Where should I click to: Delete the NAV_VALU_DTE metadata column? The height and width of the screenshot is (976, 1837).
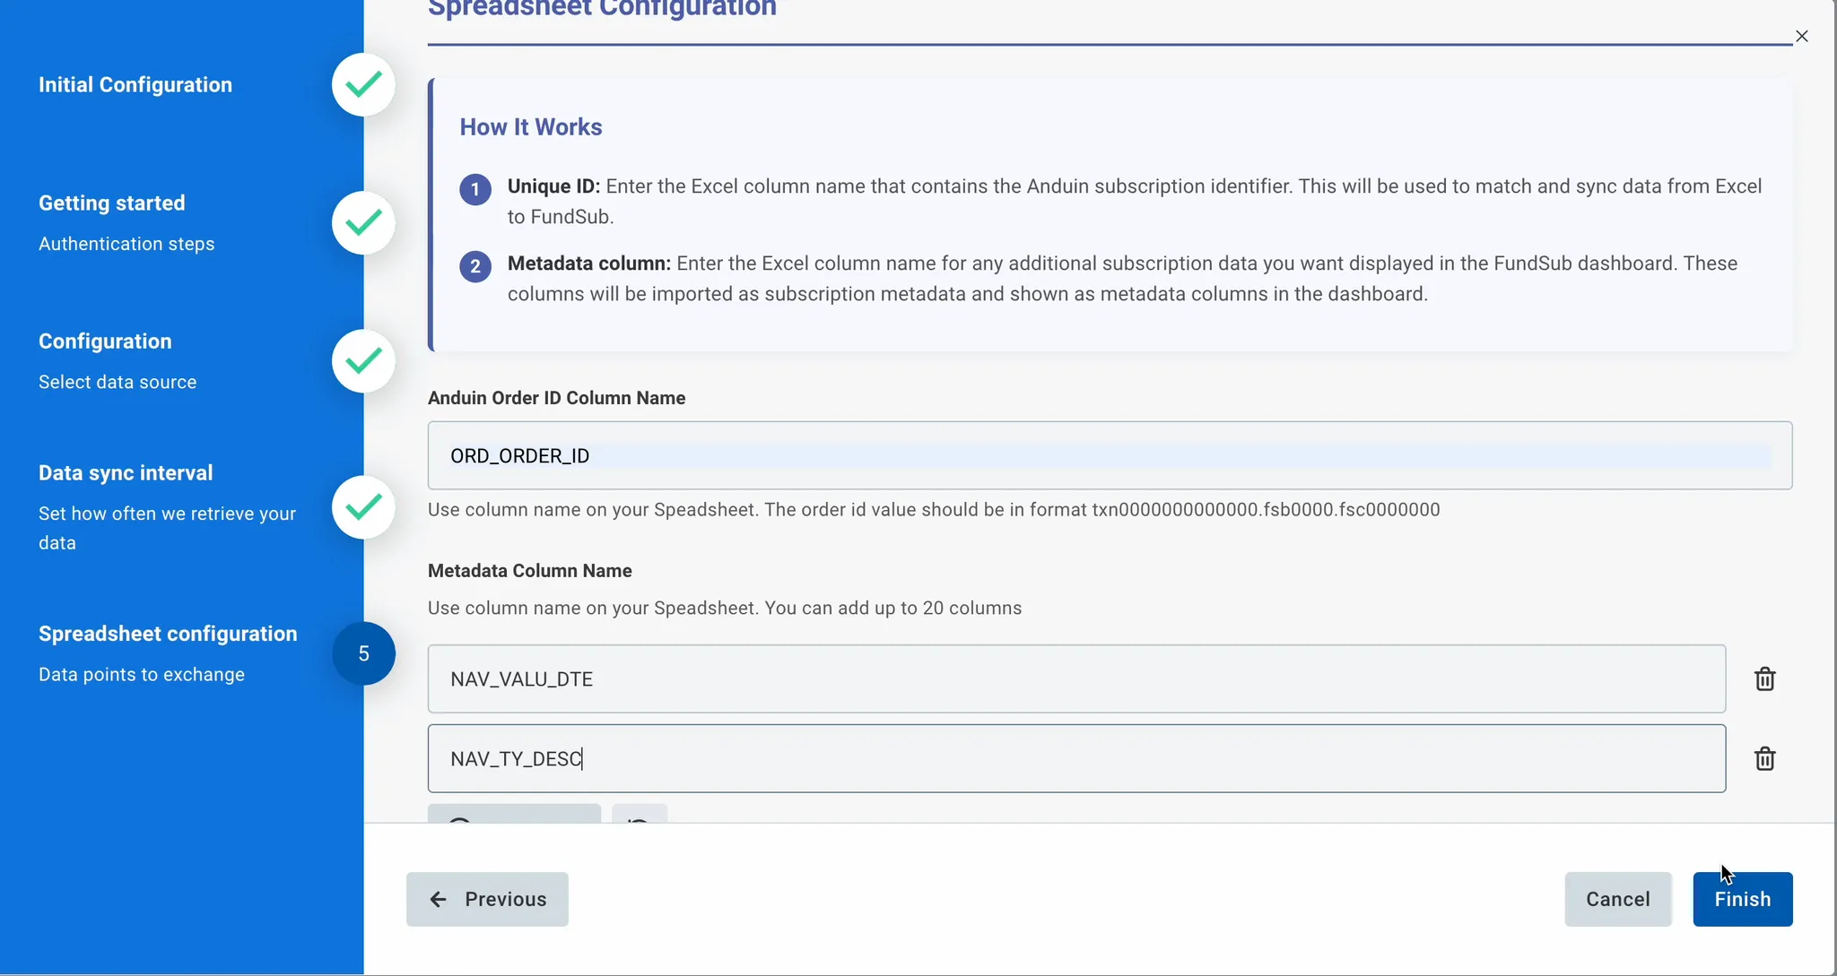[x=1764, y=679]
